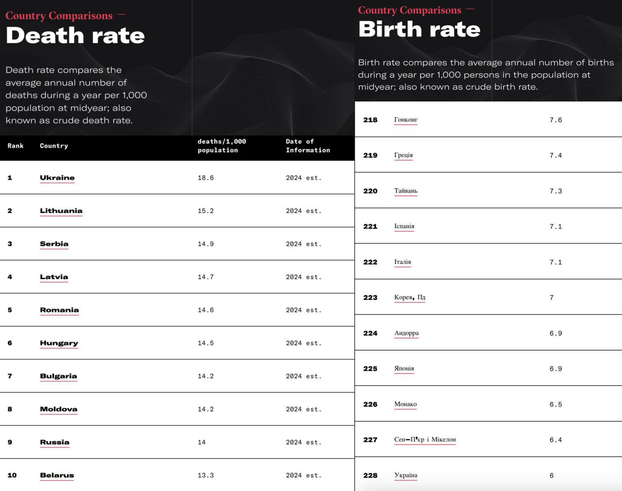Open the Belarus country link
The image size is (622, 491).
click(57, 475)
